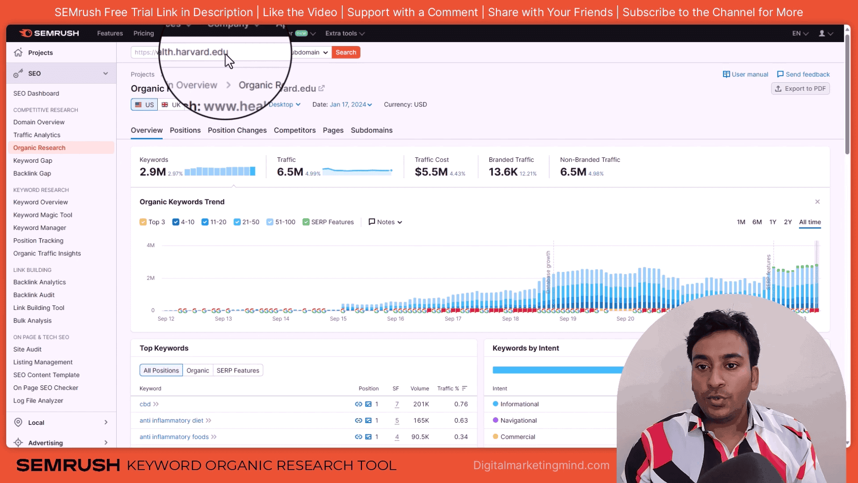Open Projects via its home icon

tap(18, 52)
